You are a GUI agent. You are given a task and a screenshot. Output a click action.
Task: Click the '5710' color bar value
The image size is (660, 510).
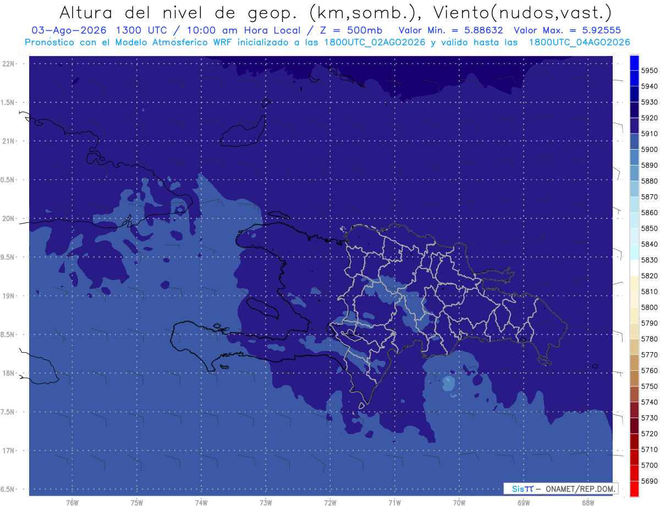tap(649, 449)
